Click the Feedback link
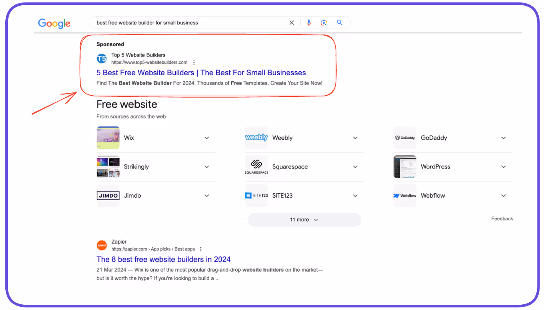The image size is (544, 310). [x=502, y=219]
